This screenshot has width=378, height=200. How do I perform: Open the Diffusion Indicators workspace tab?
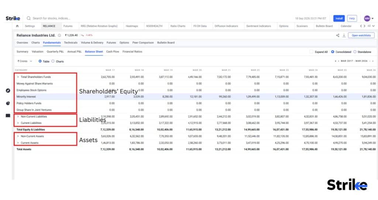226,26
